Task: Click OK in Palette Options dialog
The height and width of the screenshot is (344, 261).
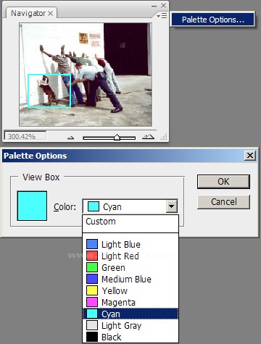Action: (x=223, y=182)
